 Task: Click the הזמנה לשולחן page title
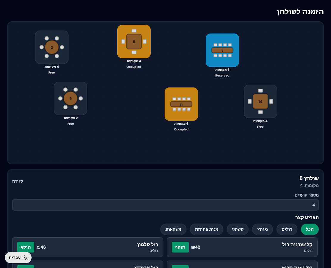point(300,12)
